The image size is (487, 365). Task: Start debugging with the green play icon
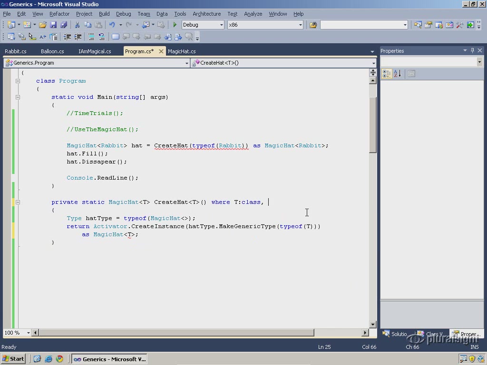pyautogui.click(x=175, y=25)
